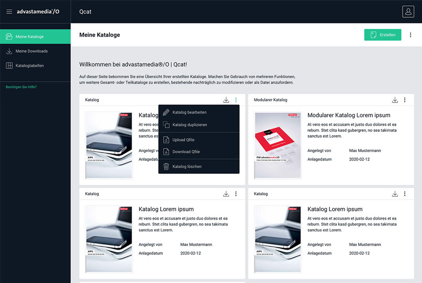Click download icon on bottom-right Katalog card
Image resolution: width=422 pixels, height=283 pixels.
point(395,194)
